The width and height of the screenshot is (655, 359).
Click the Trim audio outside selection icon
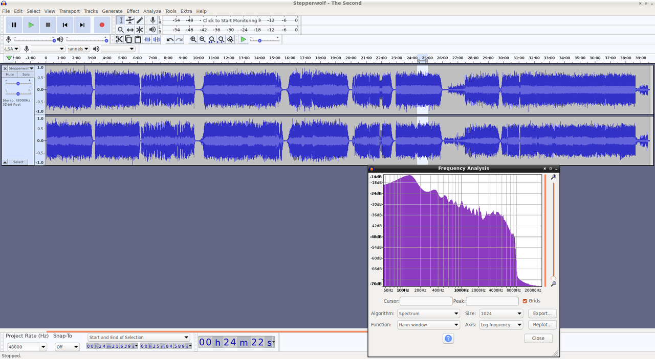coord(147,39)
